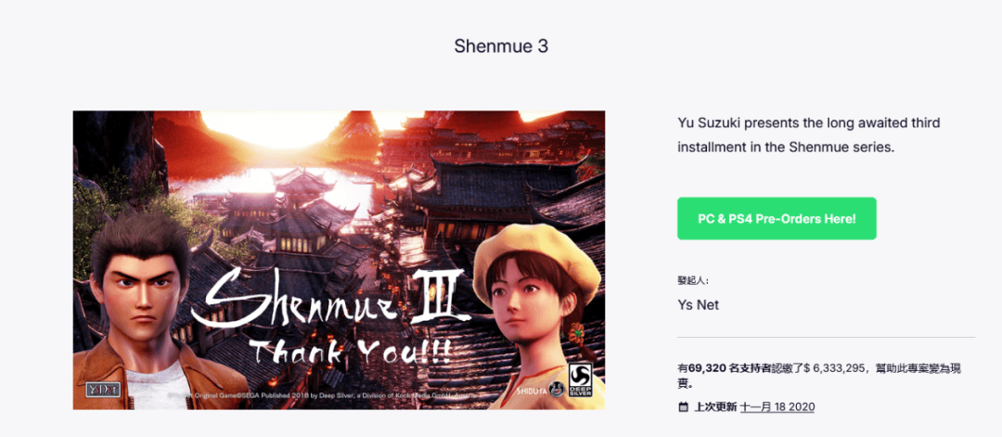Click the 69,320 名支持者 backer count
Screen dimensions: 1002x437
[722, 368]
